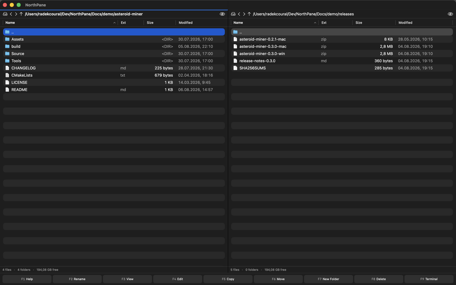The width and height of the screenshot is (456, 285).
Task: Click the Tools folder icon
Action: coord(7,61)
